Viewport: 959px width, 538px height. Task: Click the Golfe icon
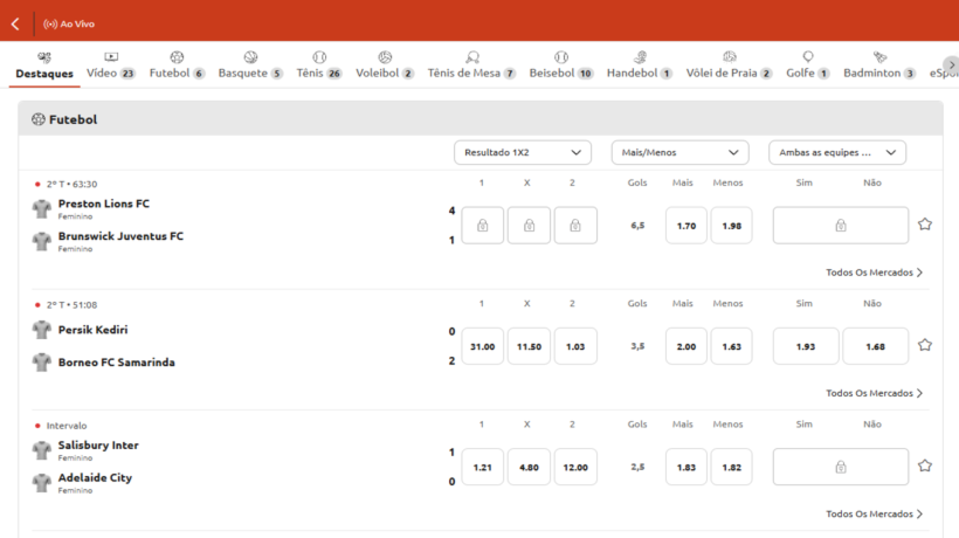(808, 57)
